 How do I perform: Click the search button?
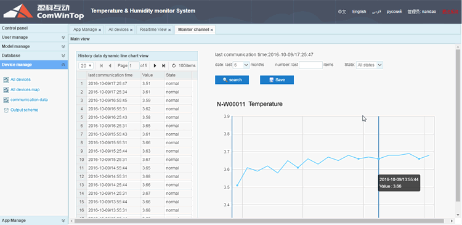[x=232, y=80]
